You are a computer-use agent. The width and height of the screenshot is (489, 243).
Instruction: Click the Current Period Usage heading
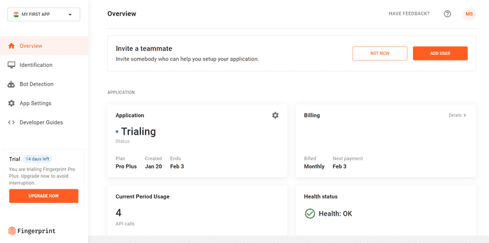coord(142,196)
